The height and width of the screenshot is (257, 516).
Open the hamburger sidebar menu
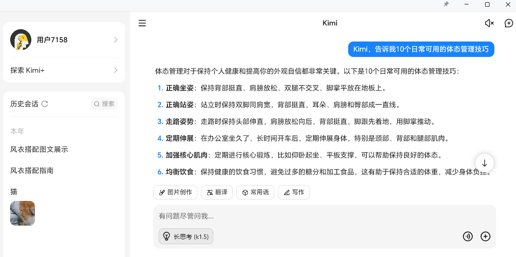tap(142, 23)
